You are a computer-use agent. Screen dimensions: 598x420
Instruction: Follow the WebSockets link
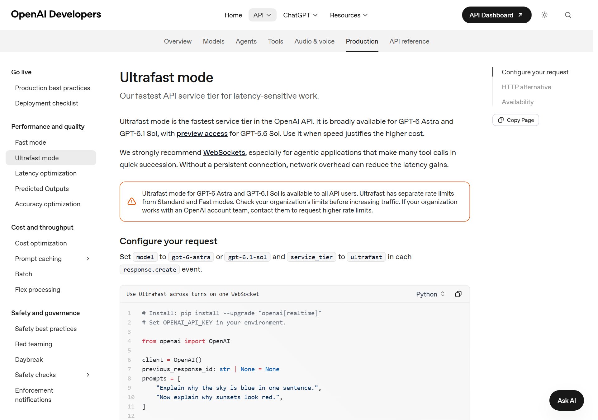pyautogui.click(x=224, y=152)
